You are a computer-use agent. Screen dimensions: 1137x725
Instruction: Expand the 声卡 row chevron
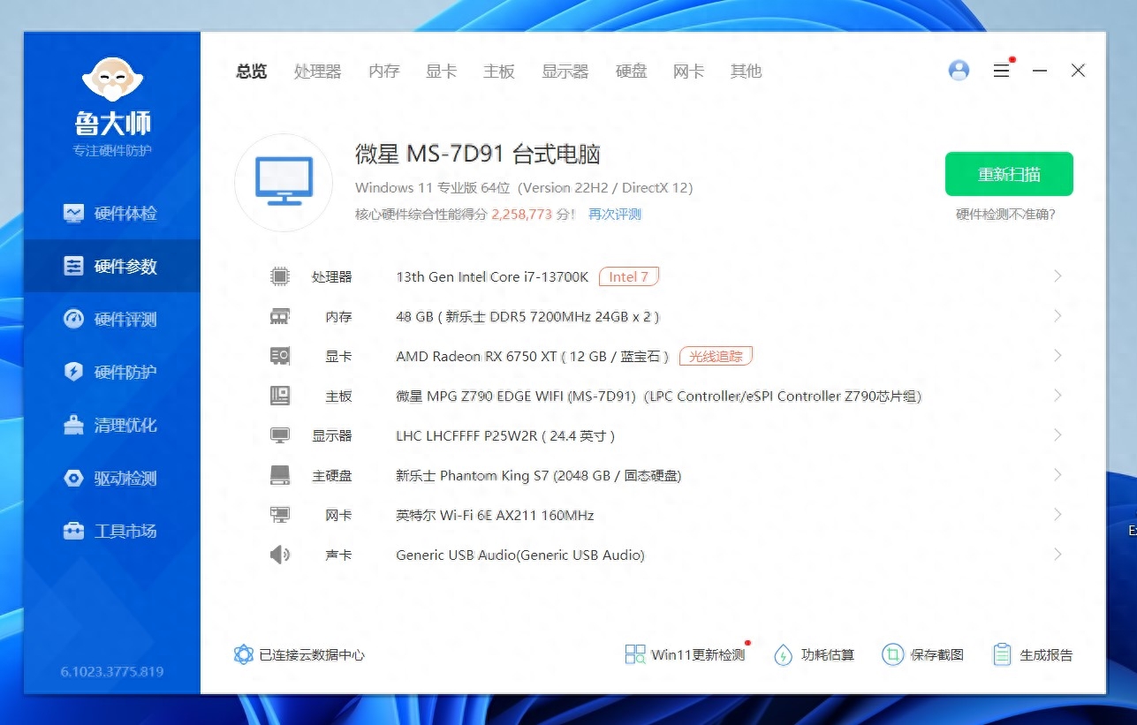click(x=1057, y=555)
